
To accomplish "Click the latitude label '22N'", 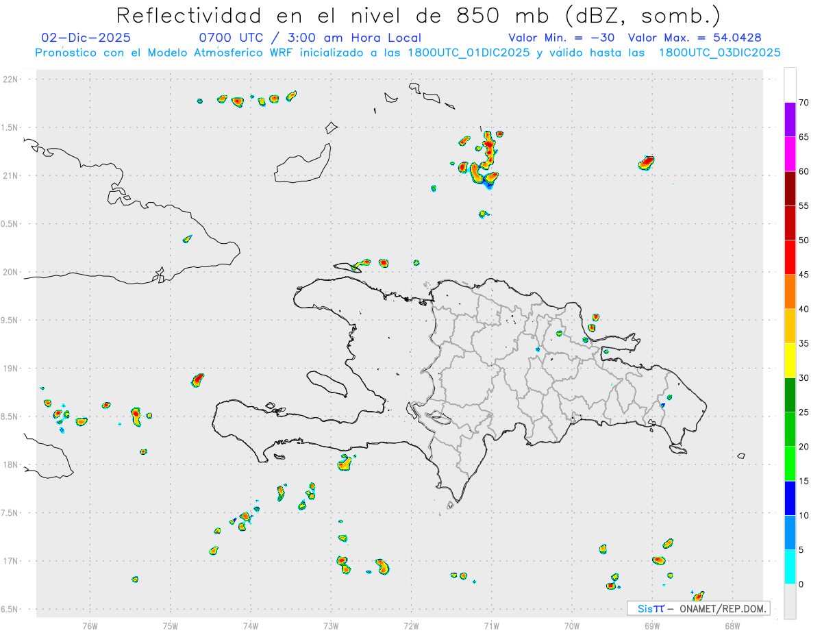I will (x=12, y=79).
